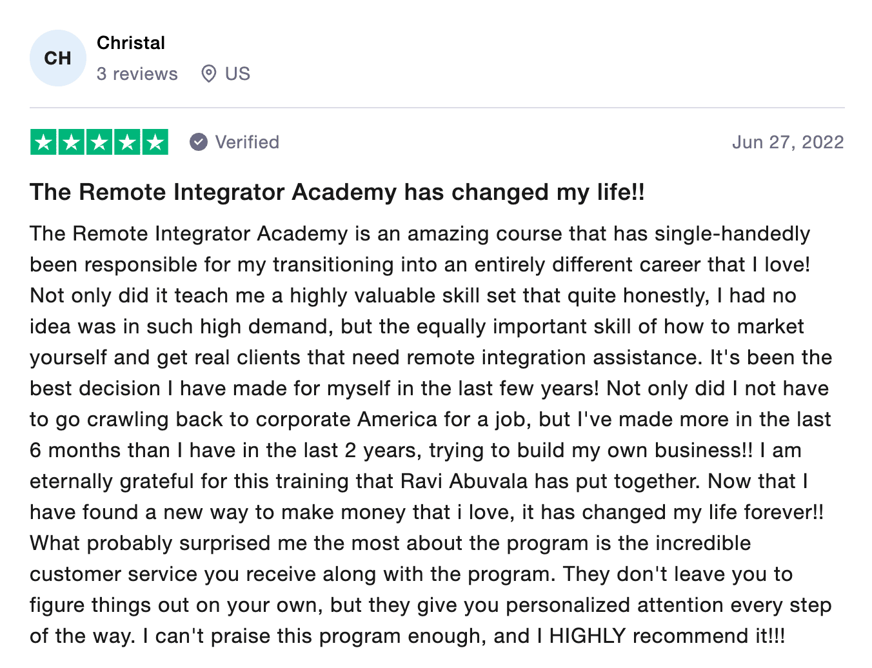The width and height of the screenshot is (872, 668).
Task: Click the word HIGHLY in last line
Action: [x=587, y=636]
